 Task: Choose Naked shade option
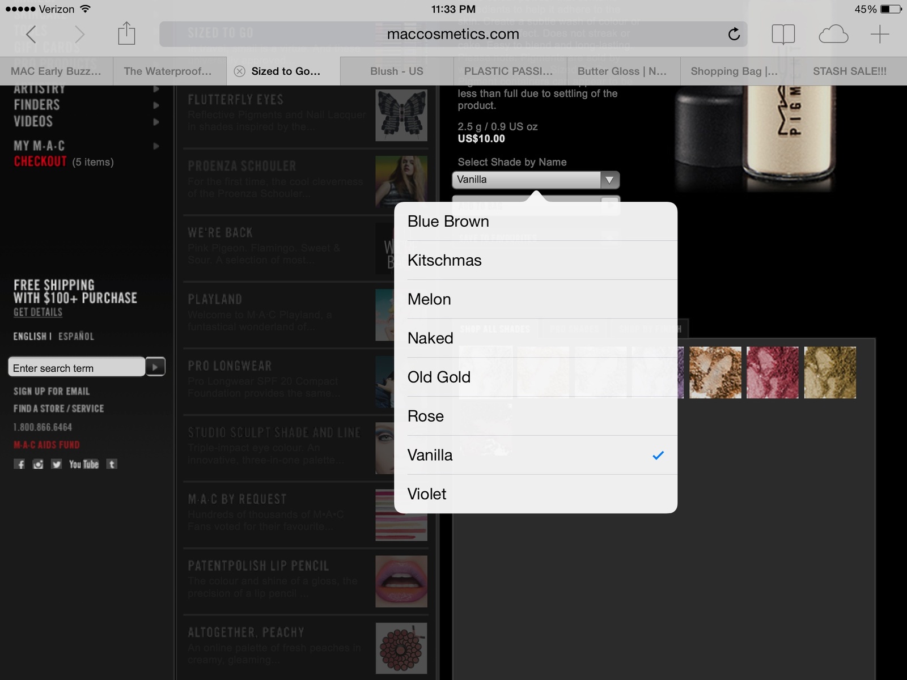[x=536, y=338]
